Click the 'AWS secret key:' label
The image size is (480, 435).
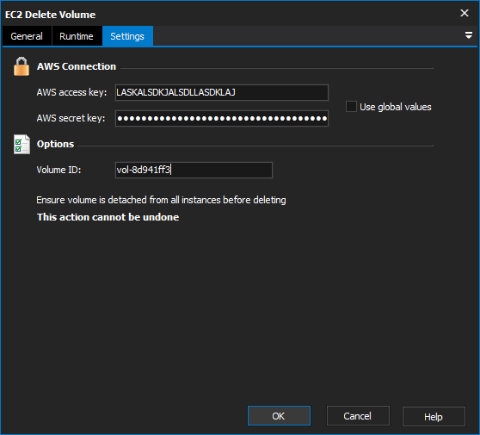[71, 118]
